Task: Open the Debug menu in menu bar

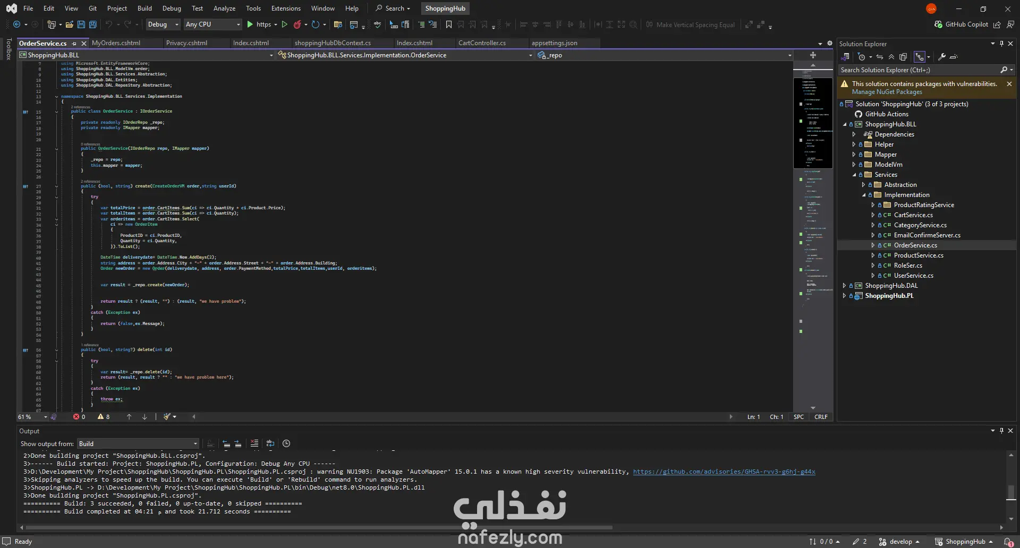Action: pos(172,8)
